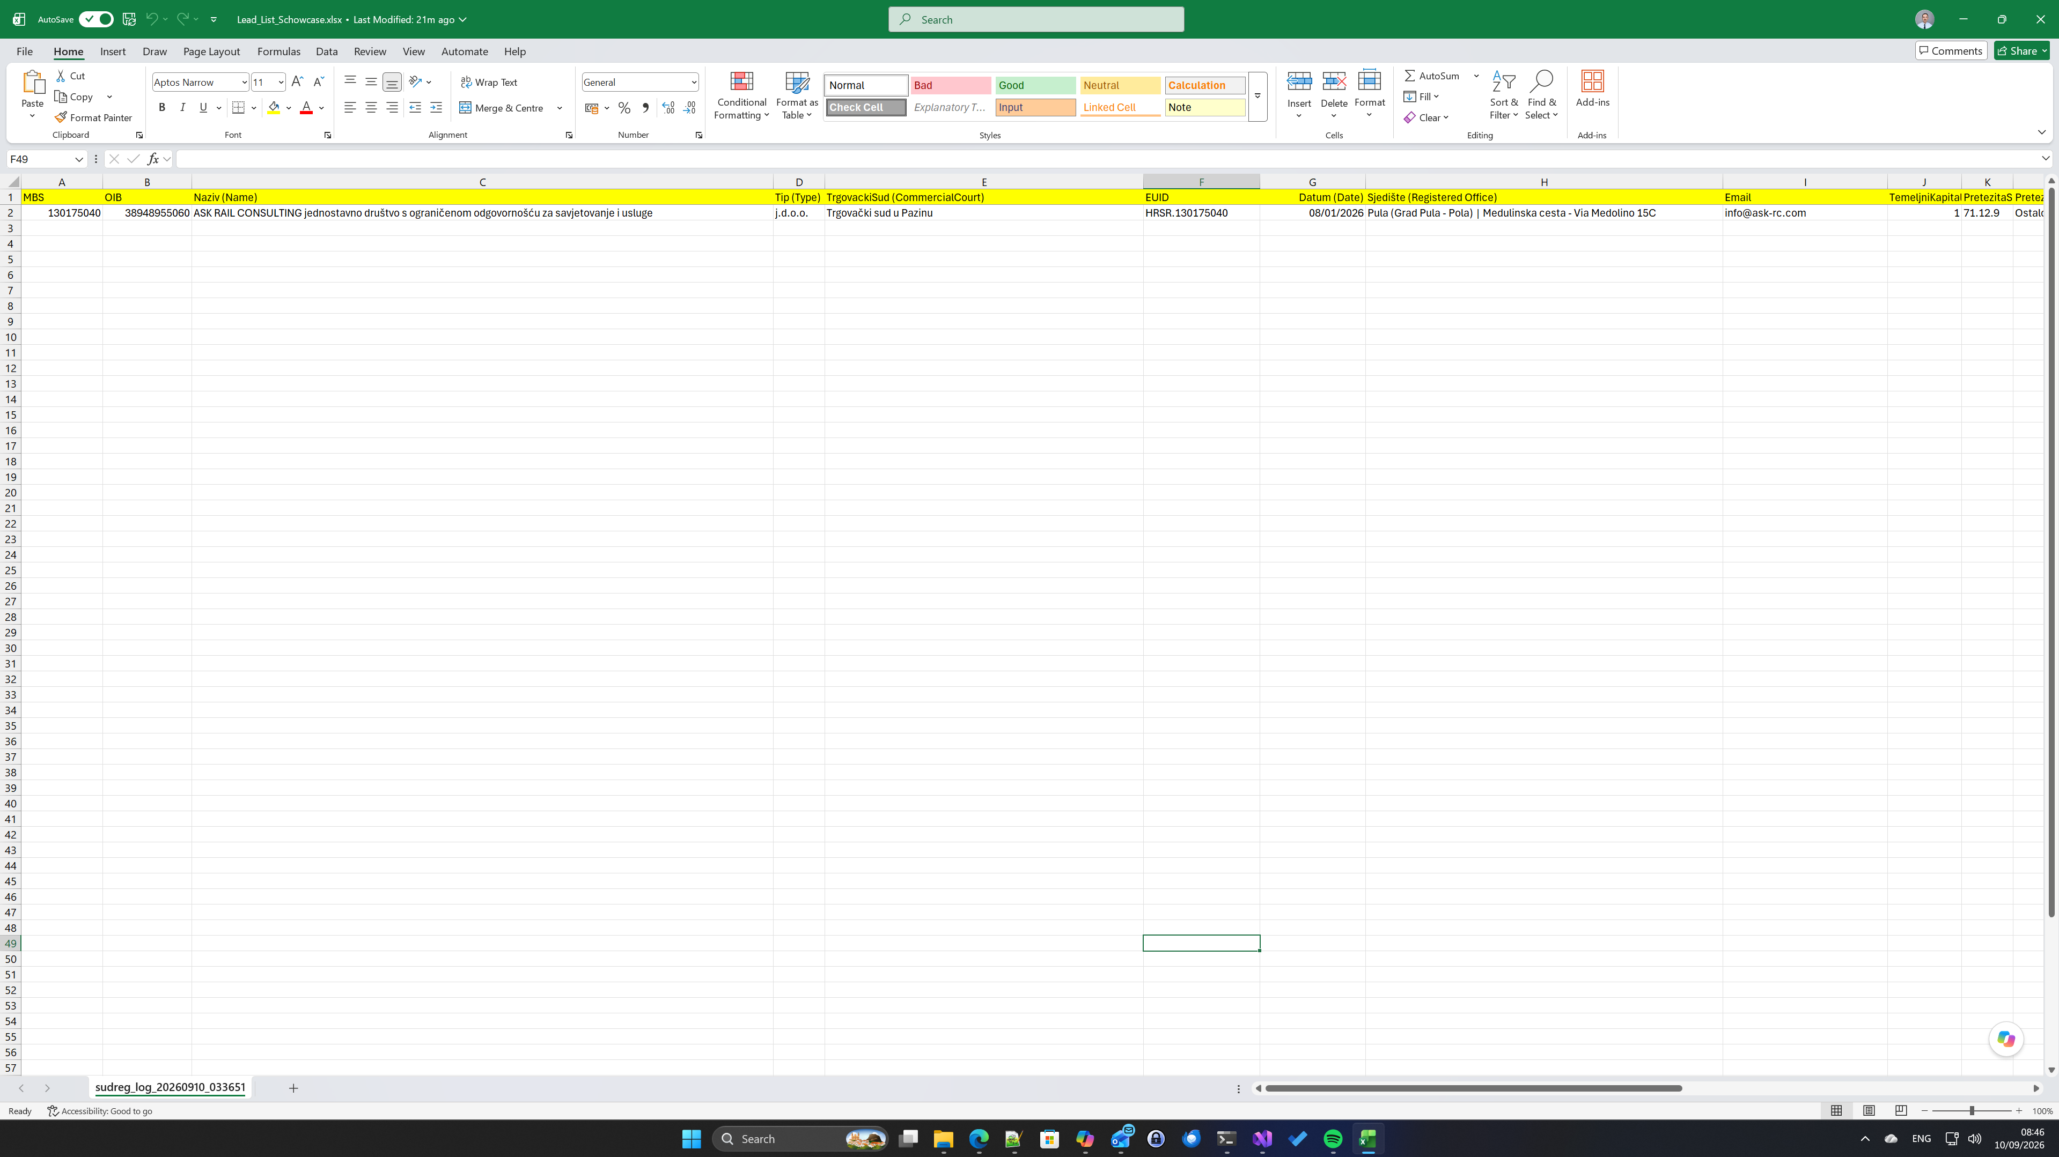Increase indent icon
2059x1157 pixels.
coord(436,108)
